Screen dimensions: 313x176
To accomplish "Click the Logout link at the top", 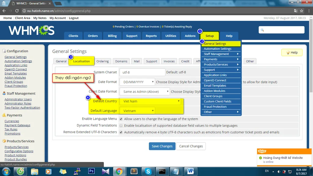I will (74, 18).
